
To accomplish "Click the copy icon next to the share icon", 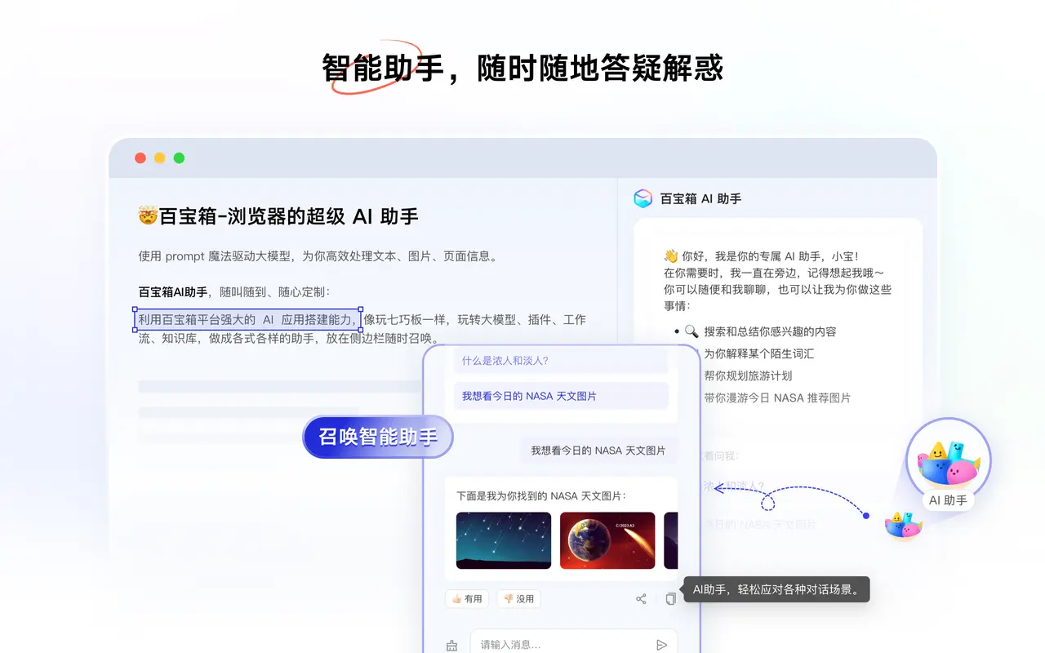I will (x=670, y=598).
